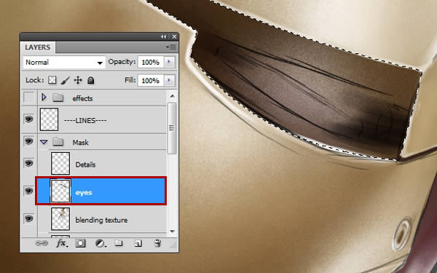Lock image pixels brush icon

(65, 81)
